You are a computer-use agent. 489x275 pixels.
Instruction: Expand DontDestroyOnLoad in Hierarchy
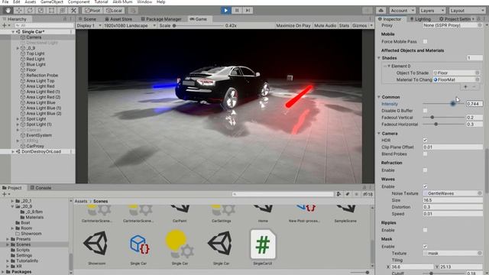(x=13, y=151)
